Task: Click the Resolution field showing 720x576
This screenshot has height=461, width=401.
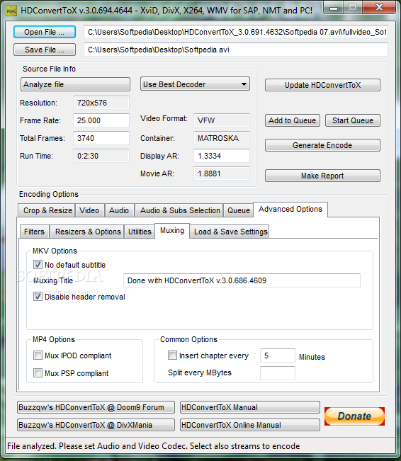Action: point(101,103)
